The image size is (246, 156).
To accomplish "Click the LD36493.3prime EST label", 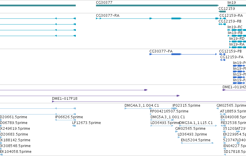I will coord(192,134).
